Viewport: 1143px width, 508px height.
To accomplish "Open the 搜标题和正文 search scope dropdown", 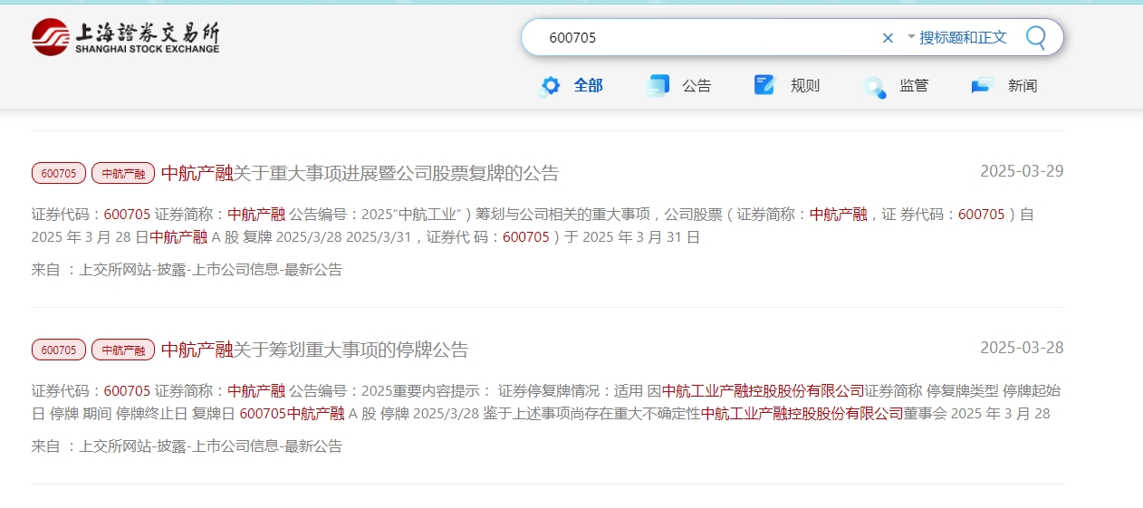I will pos(956,38).
